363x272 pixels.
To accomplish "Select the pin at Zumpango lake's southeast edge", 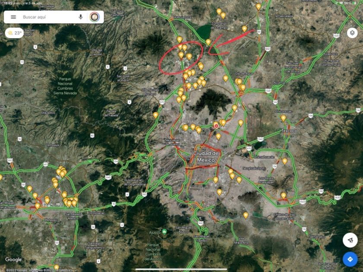I will pyautogui.click(x=208, y=42).
